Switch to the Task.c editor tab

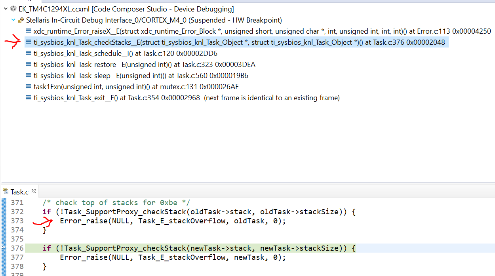tap(19, 192)
